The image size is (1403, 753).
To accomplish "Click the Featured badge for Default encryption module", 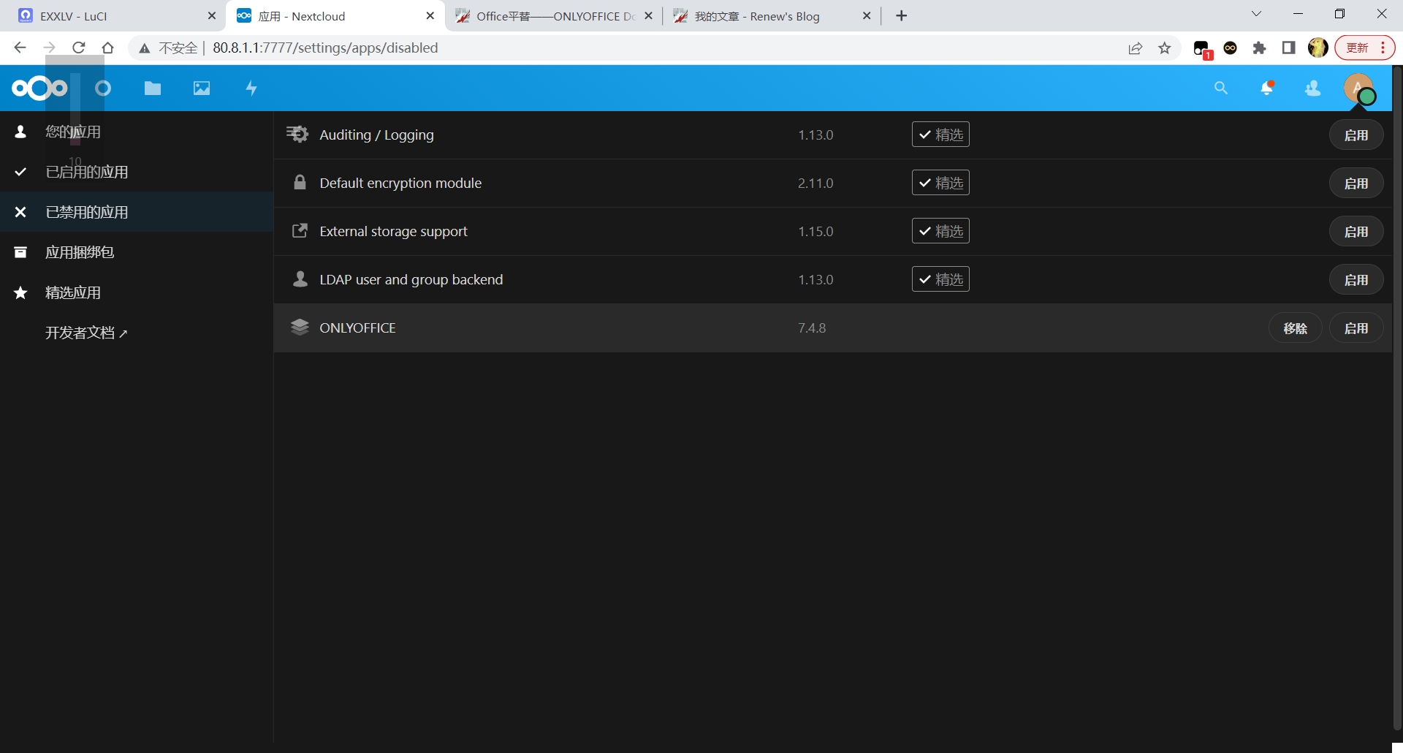I will pos(940,183).
